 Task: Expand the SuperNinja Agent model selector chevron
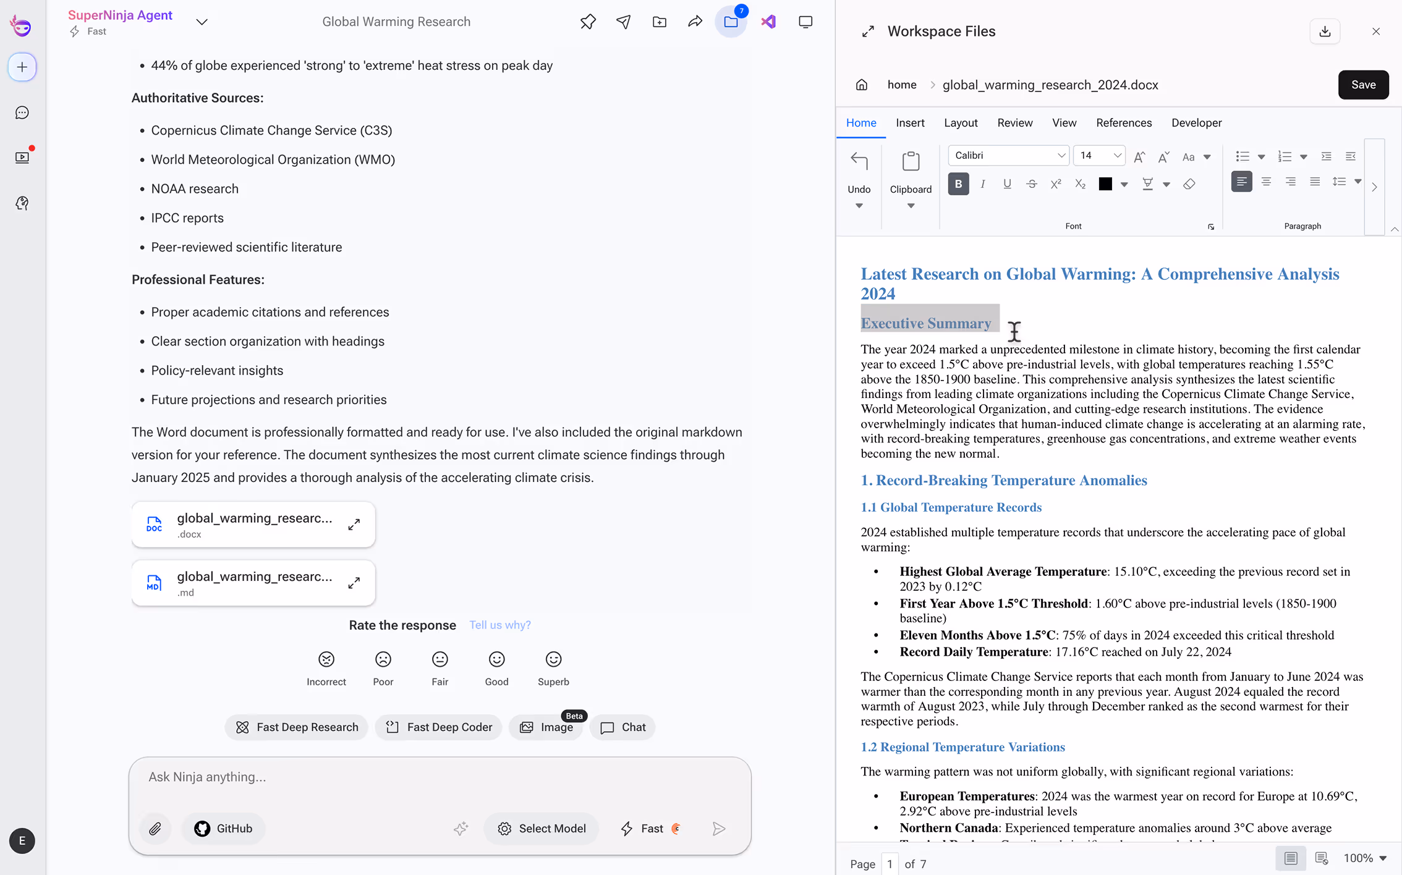pyautogui.click(x=202, y=21)
